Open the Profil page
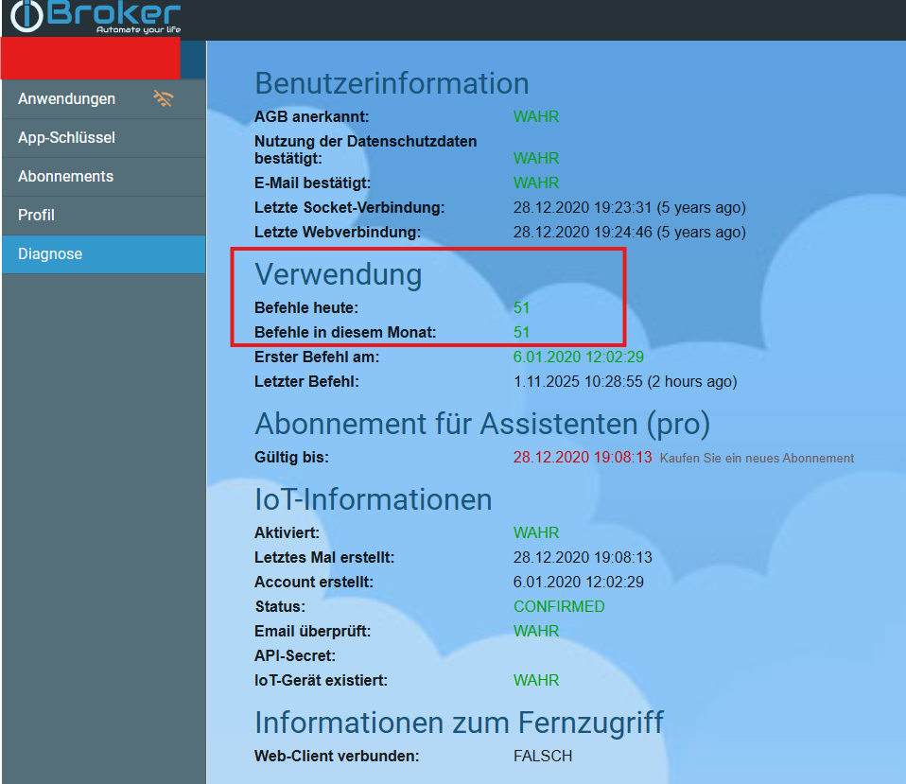This screenshot has width=906, height=784. click(x=104, y=216)
